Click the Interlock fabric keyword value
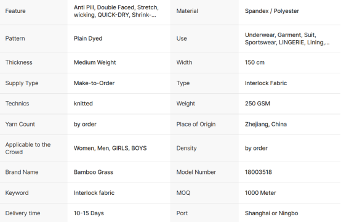 point(94,193)
